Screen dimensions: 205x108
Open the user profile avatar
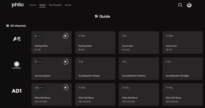point(189,5)
